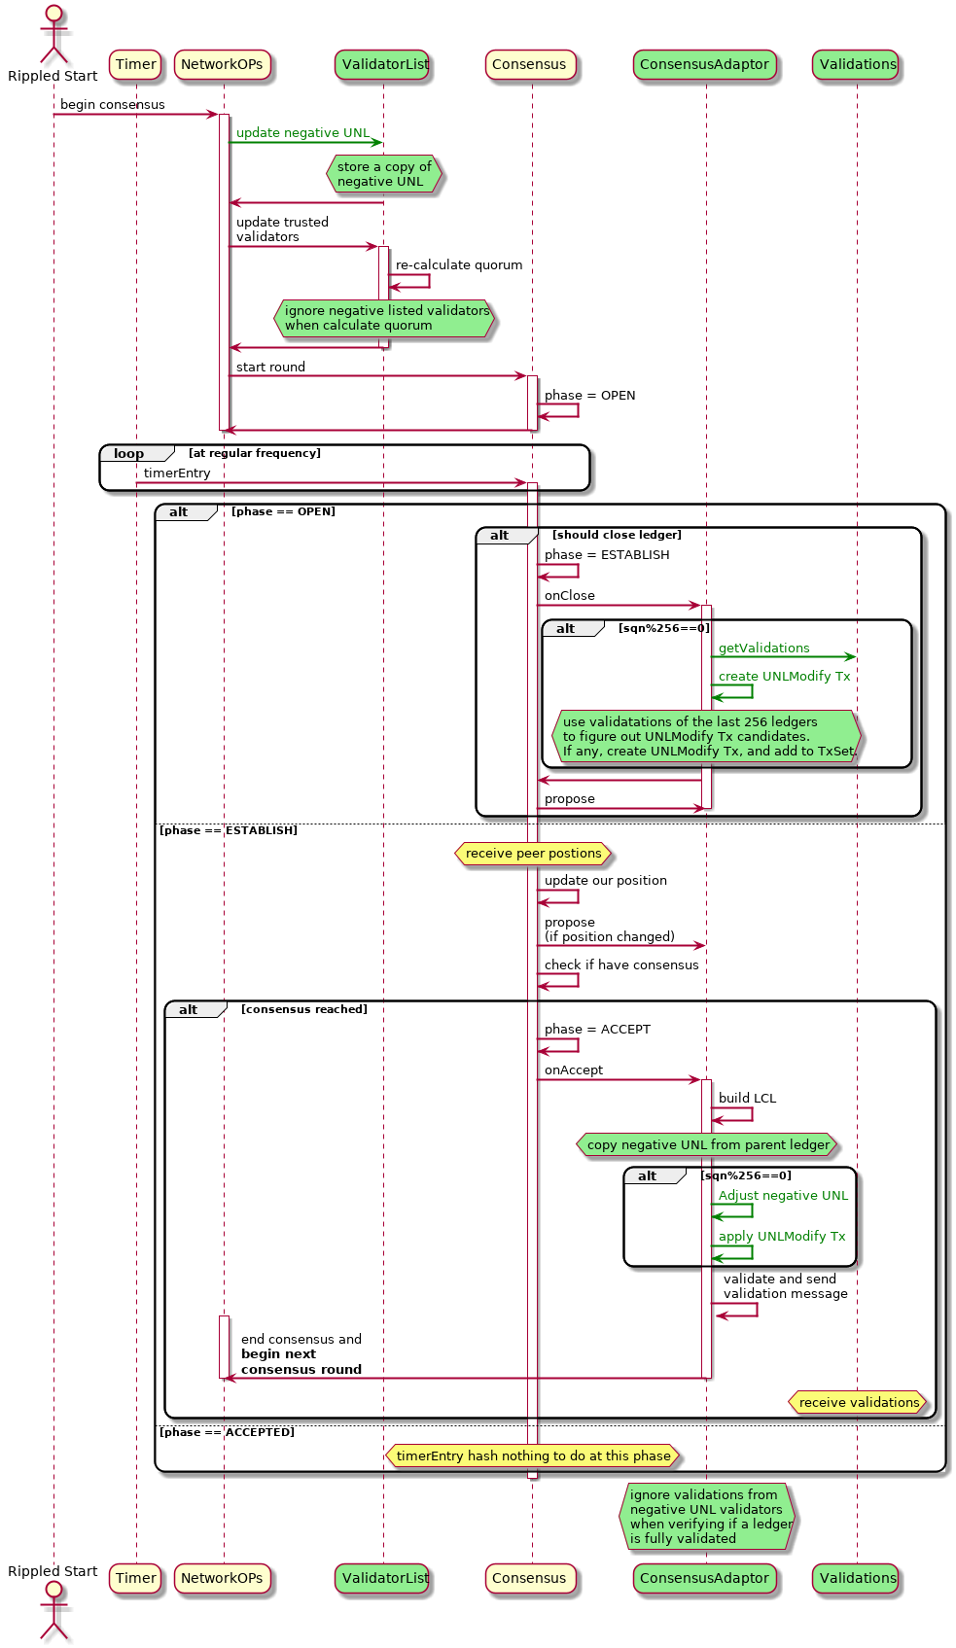956x1648 pixels.
Task: Click the 'begin consensus' message label
Action: [x=112, y=105]
